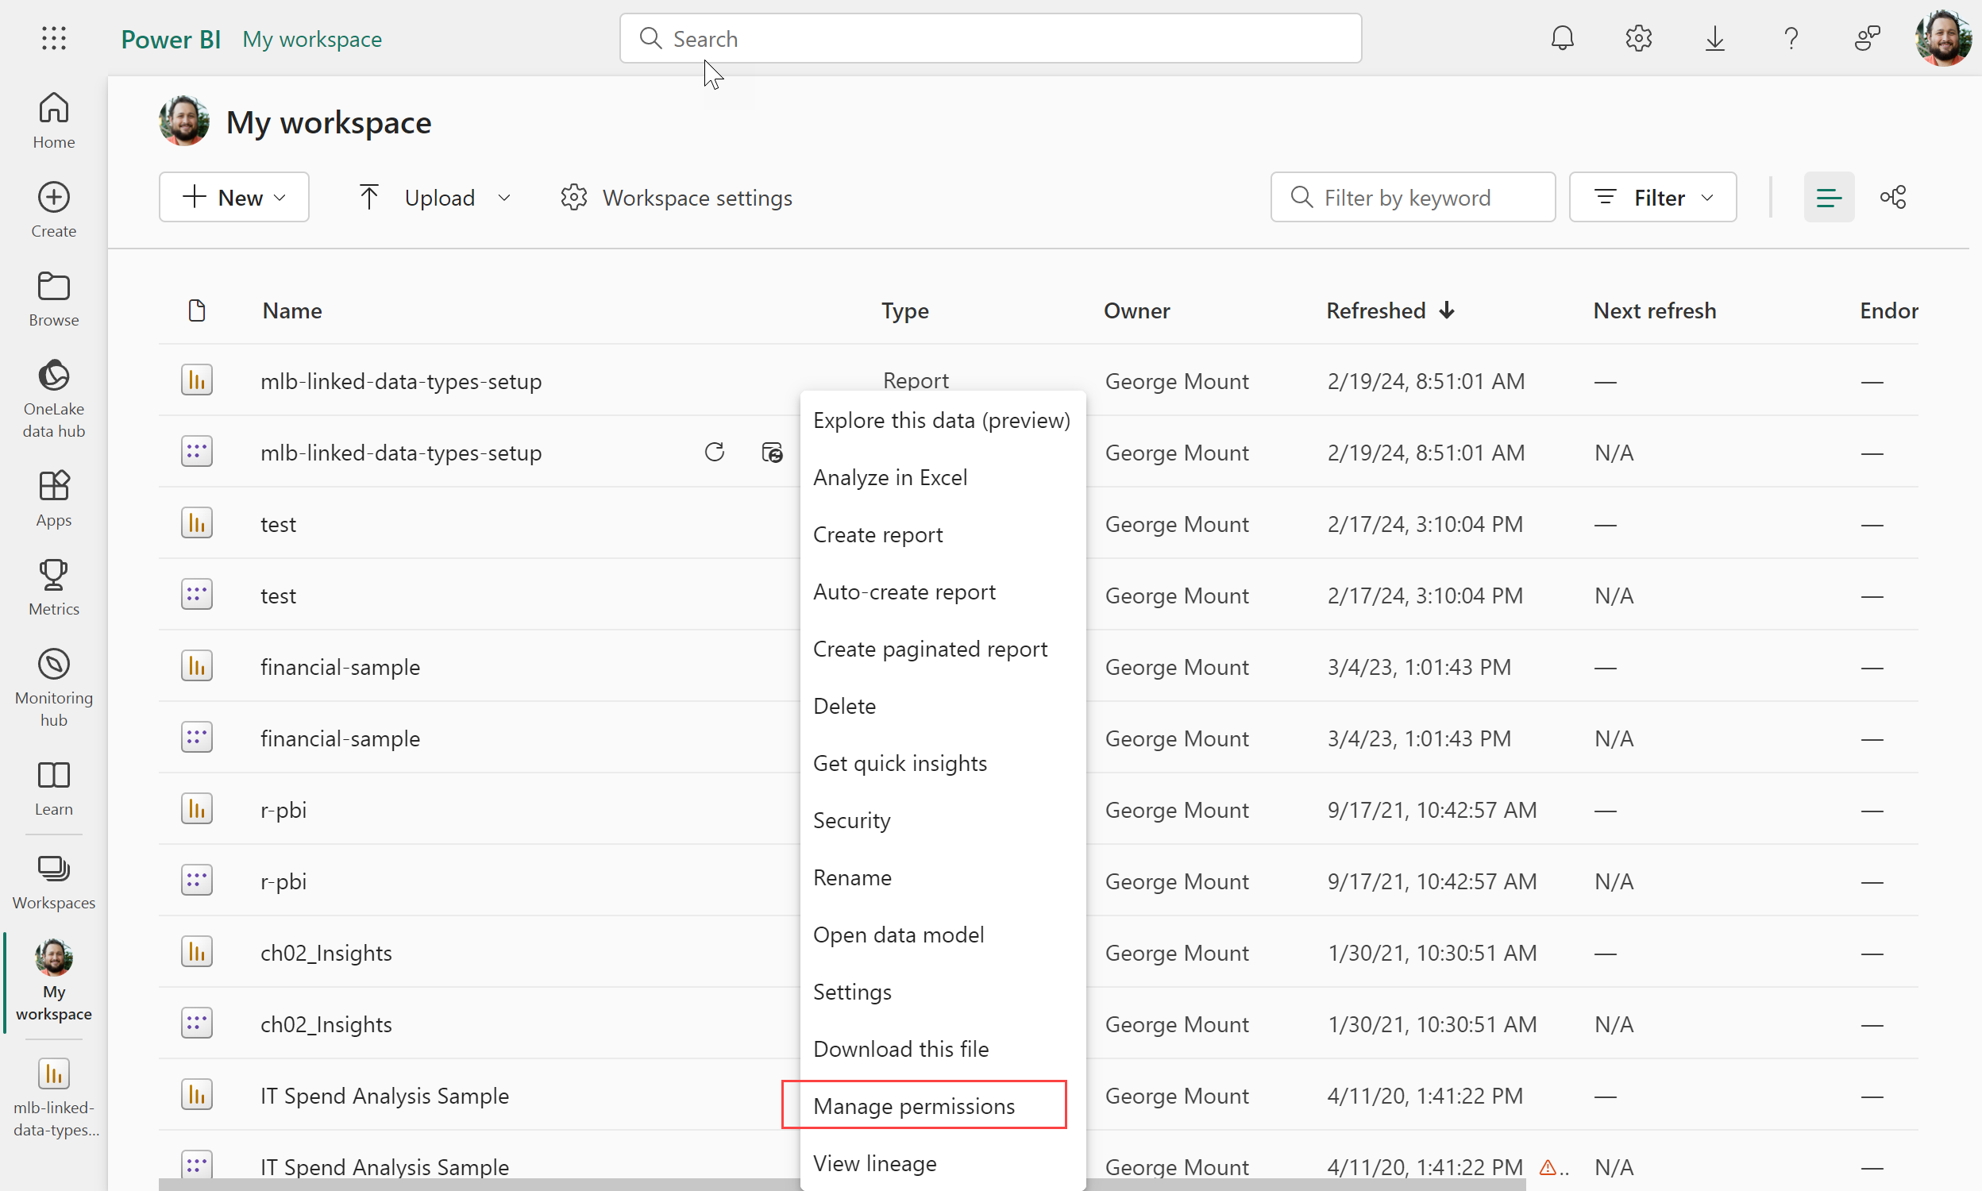The width and height of the screenshot is (1982, 1191).
Task: Open the notifications bell icon
Action: pyautogui.click(x=1561, y=38)
